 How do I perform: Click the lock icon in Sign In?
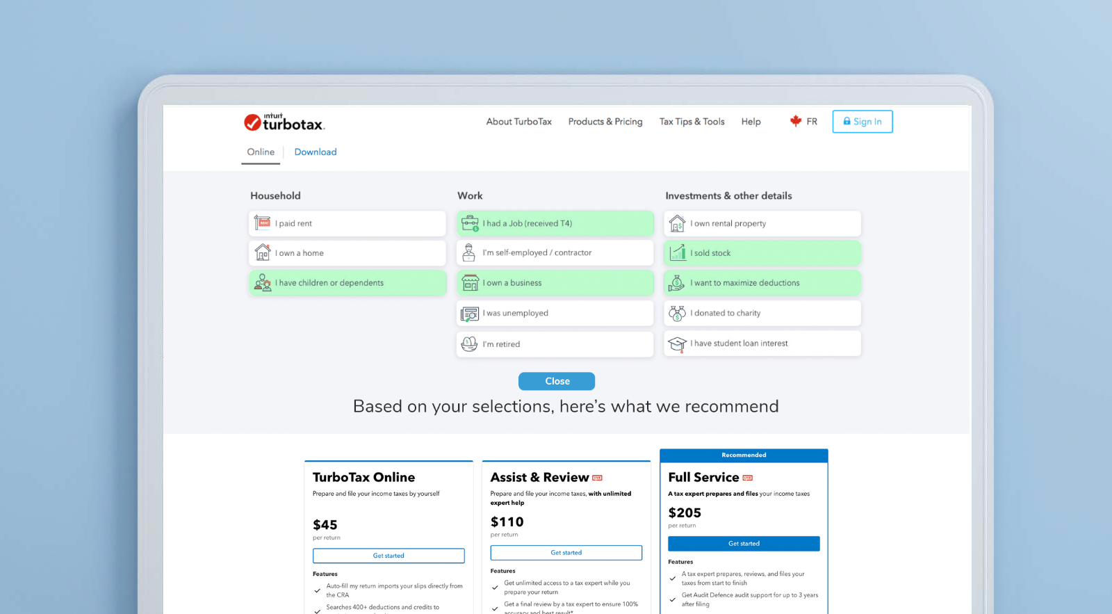coord(847,121)
